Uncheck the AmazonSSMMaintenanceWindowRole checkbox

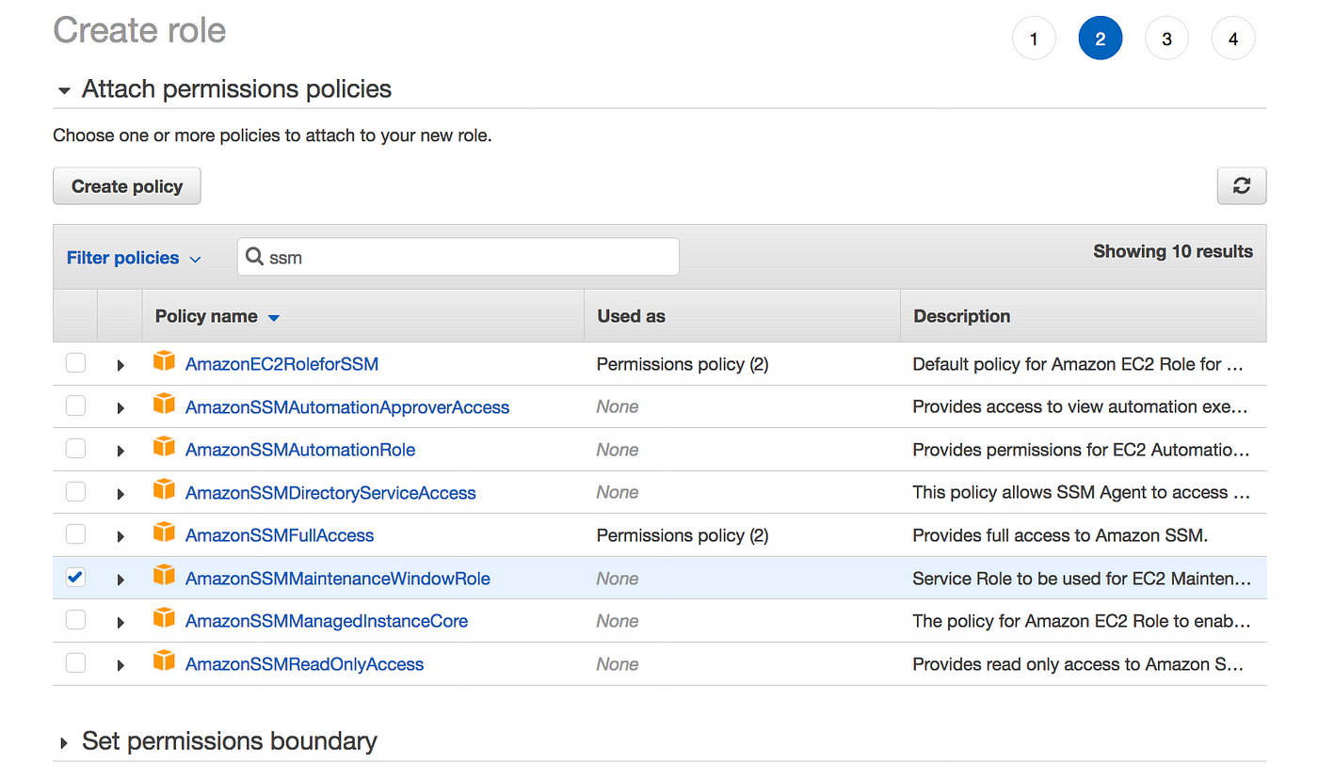75,578
